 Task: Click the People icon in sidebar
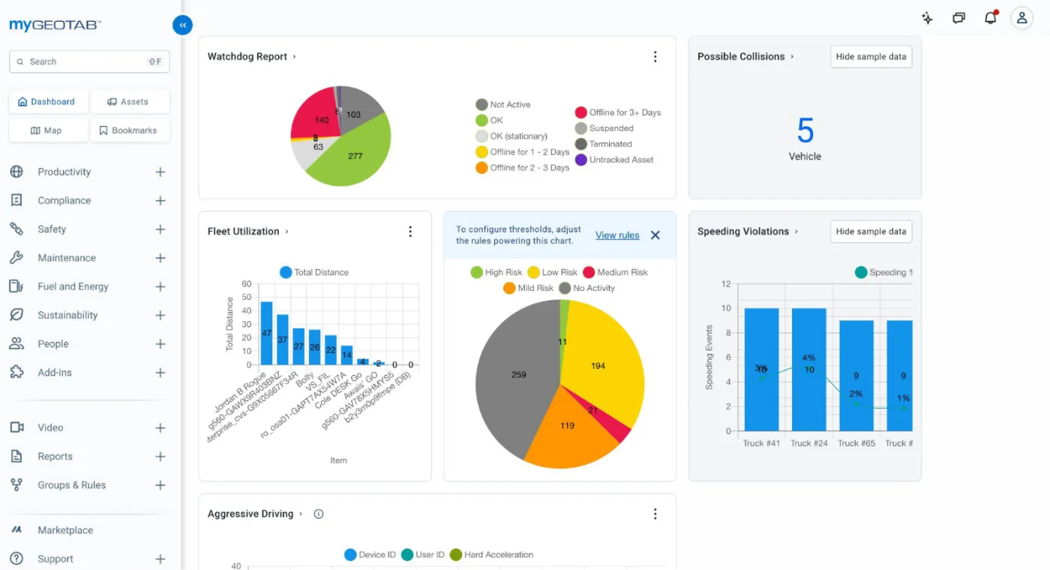click(16, 343)
